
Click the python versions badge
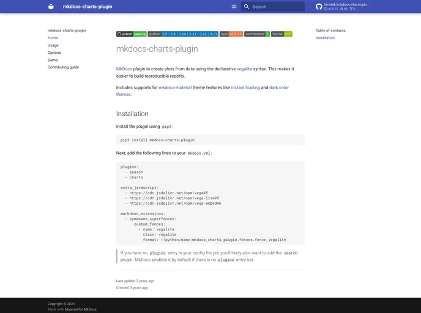pos(183,34)
